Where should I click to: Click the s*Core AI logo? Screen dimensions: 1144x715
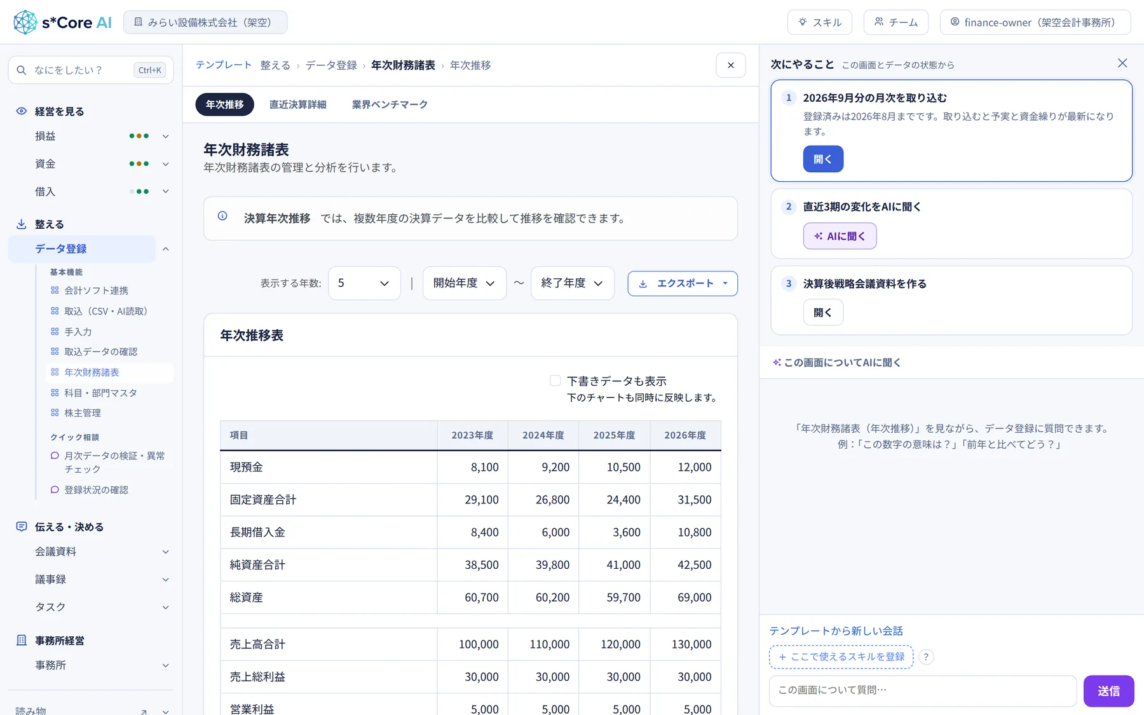click(62, 22)
